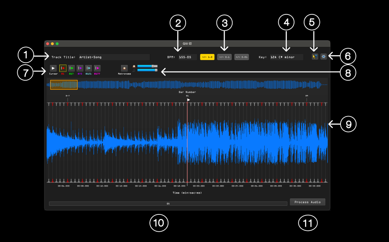This screenshot has width=389, height=242.
Task: Click the Key field showing 12A C# minor
Action: coord(286,57)
